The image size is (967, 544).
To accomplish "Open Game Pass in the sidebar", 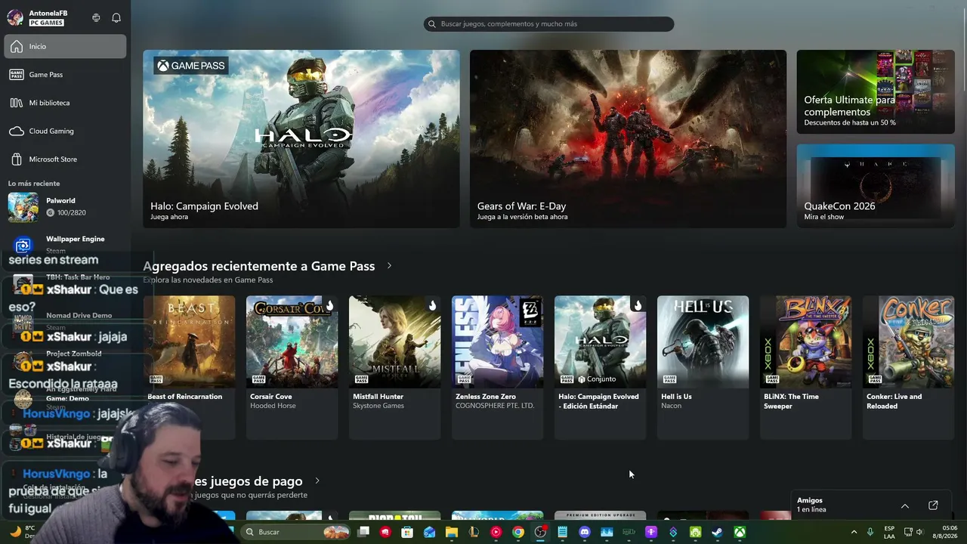I will [x=65, y=75].
